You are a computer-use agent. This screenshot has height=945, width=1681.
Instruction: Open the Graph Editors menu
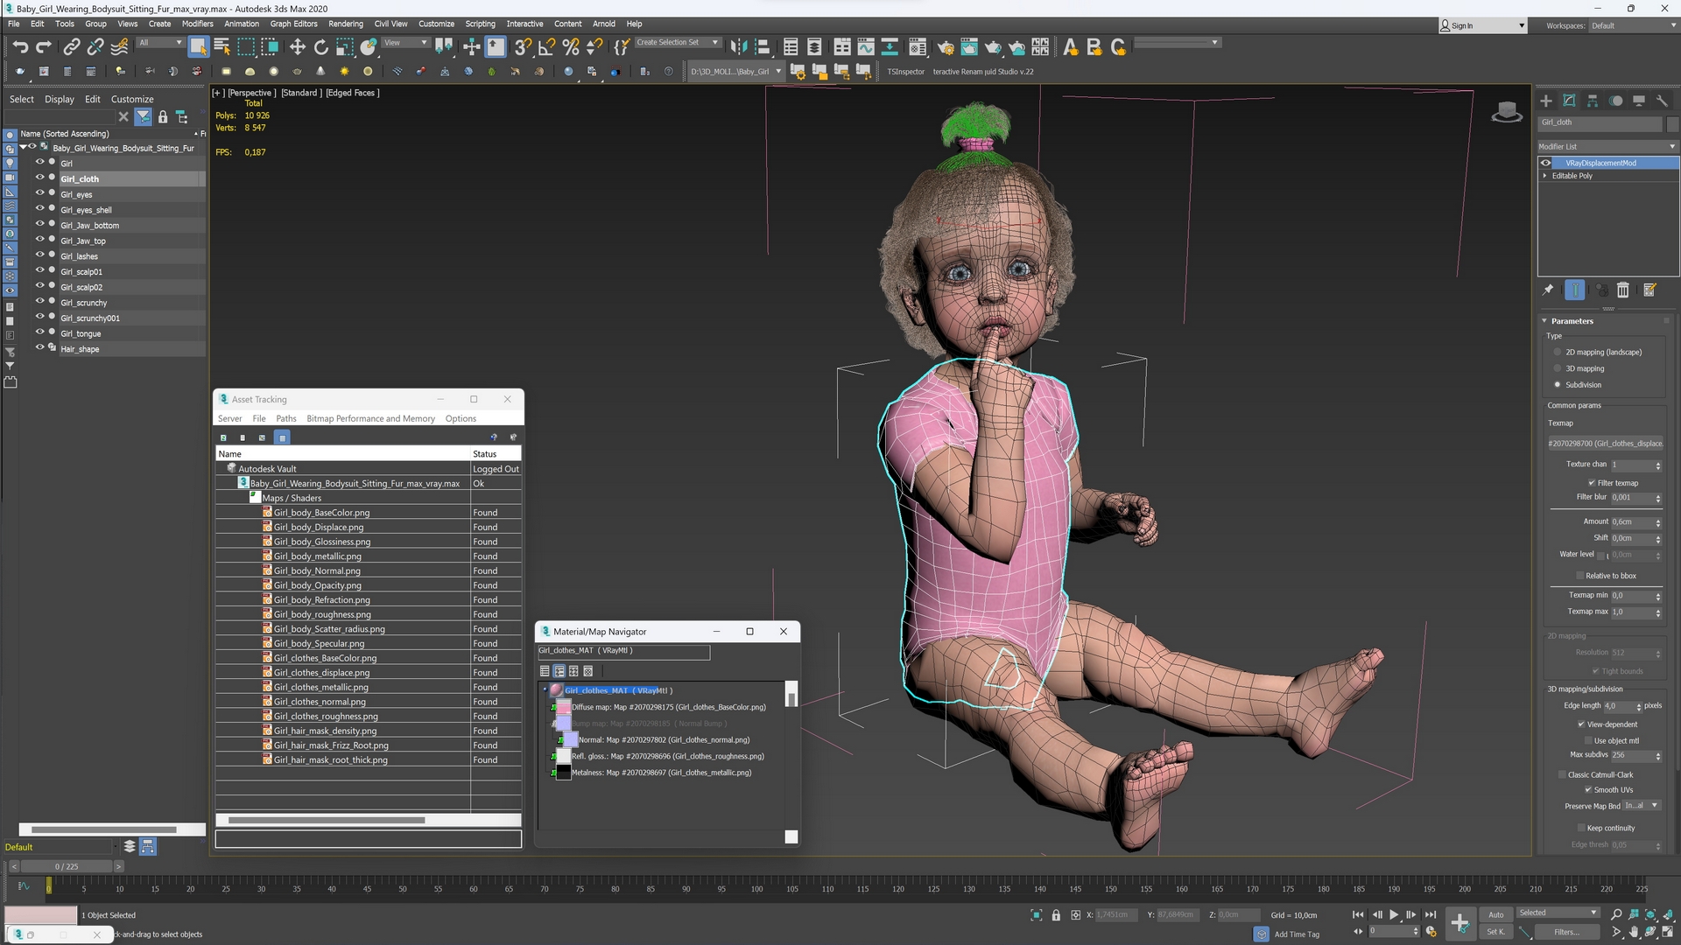pyautogui.click(x=293, y=24)
